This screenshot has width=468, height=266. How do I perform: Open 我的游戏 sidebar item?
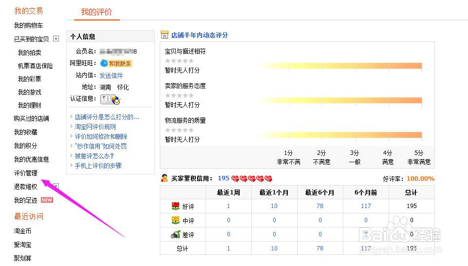coord(30,92)
